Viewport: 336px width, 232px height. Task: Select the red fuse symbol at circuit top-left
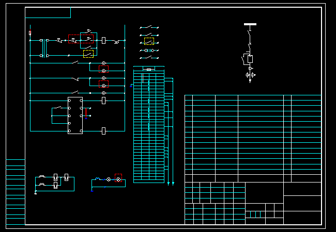coord(30,33)
